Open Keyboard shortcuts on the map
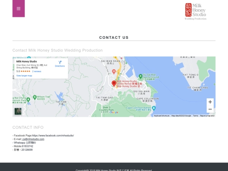Image resolution: width=228 pixels, height=171 pixels. pos(162,116)
